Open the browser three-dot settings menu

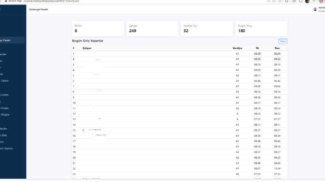tap(314, 1)
